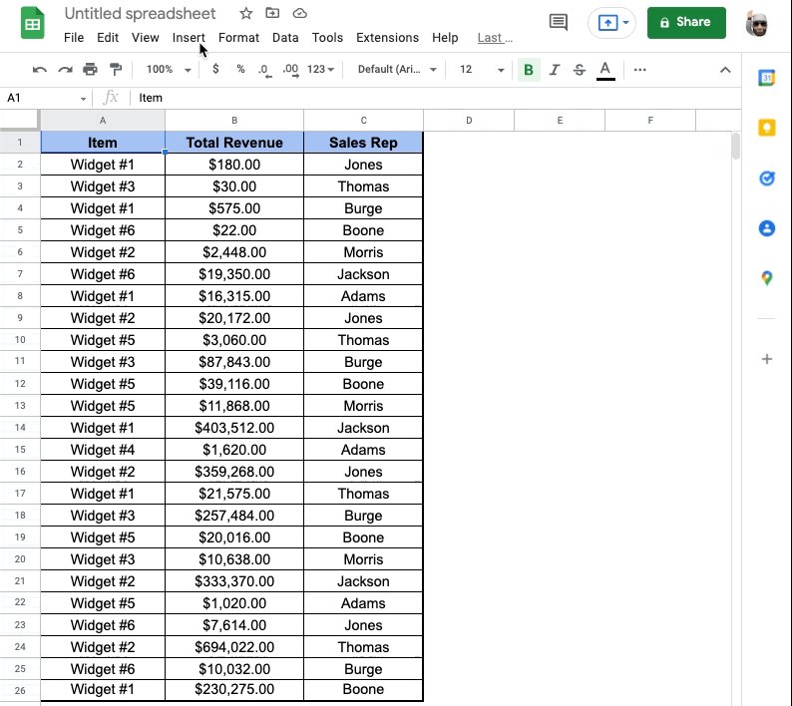Get add-ons with the plus icon
The image size is (792, 706).
(x=767, y=359)
